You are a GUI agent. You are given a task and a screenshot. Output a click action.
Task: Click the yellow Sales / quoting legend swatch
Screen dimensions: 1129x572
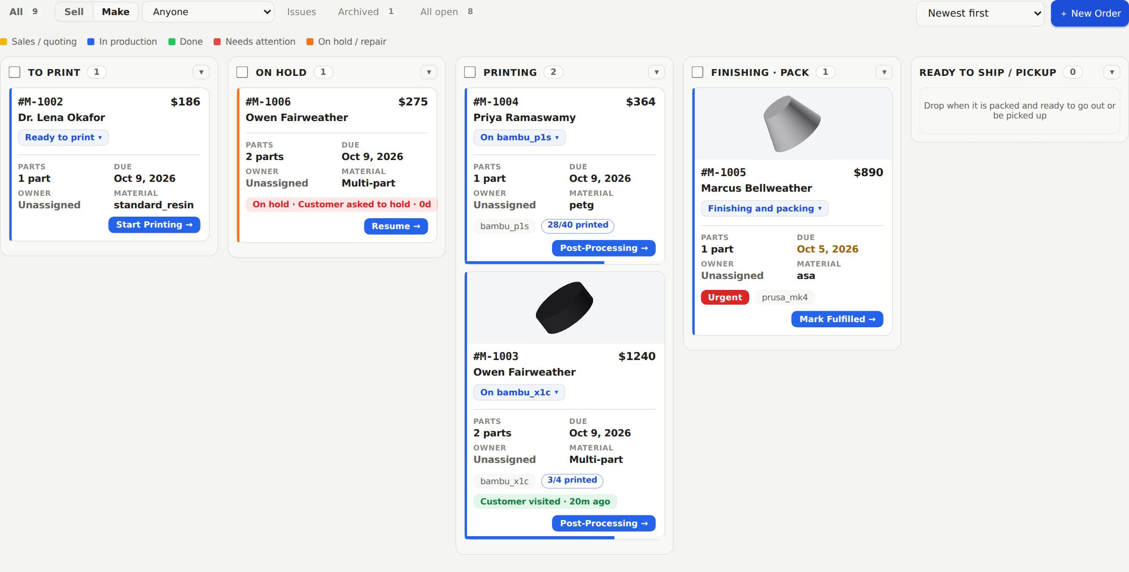(4, 42)
